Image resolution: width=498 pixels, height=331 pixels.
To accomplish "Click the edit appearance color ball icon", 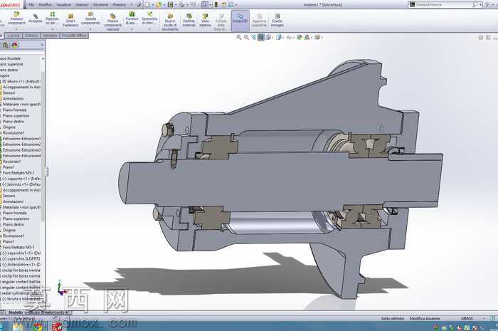I will [300, 38].
